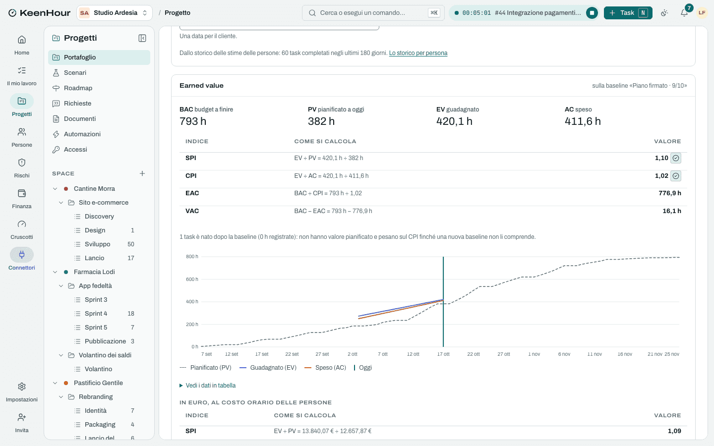Toggle Guadagnato (EV) legend entry
Viewport: 714px width, 446px height.
point(268,368)
